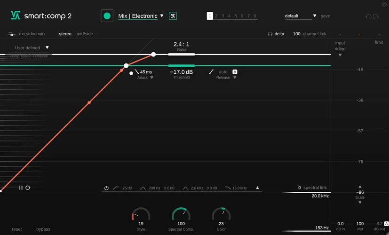Click the redo arrow icon

pyautogui.click(x=376, y=16)
